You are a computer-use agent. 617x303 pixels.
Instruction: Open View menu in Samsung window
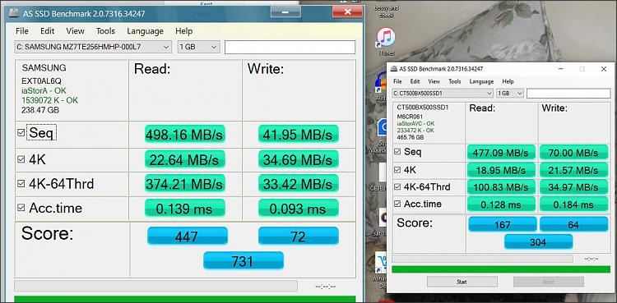click(75, 31)
